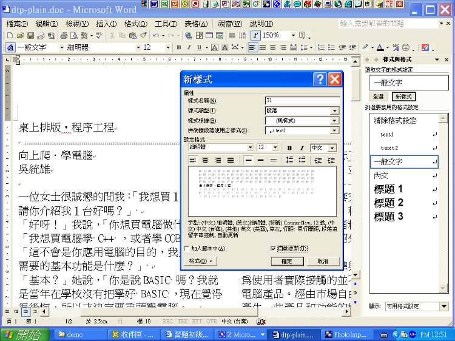Open the 150% zoom dropdown
The width and height of the screenshot is (455, 341).
[293, 35]
